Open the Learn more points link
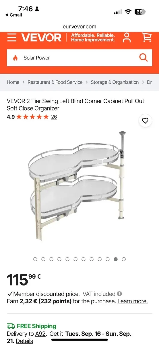 pos(133,301)
